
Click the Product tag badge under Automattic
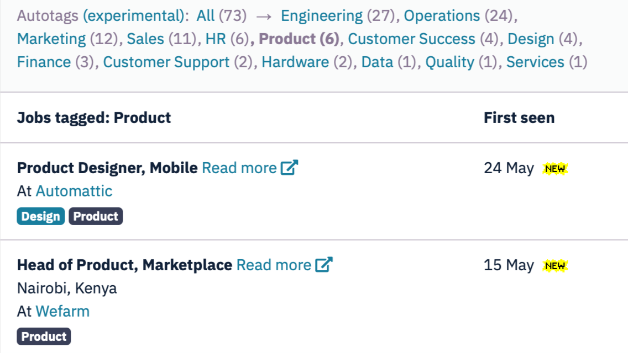coord(96,216)
